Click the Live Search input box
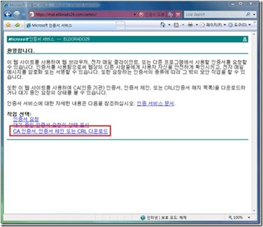 coord(215,15)
